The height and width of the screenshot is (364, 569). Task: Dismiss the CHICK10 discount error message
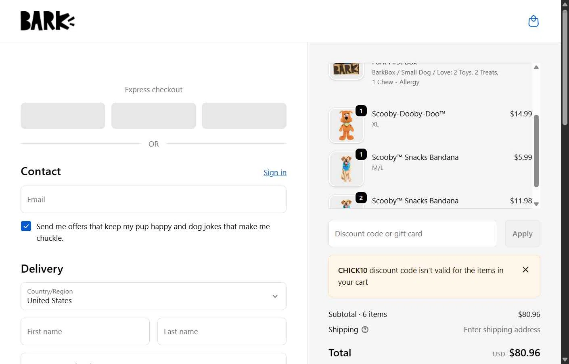[x=525, y=270]
